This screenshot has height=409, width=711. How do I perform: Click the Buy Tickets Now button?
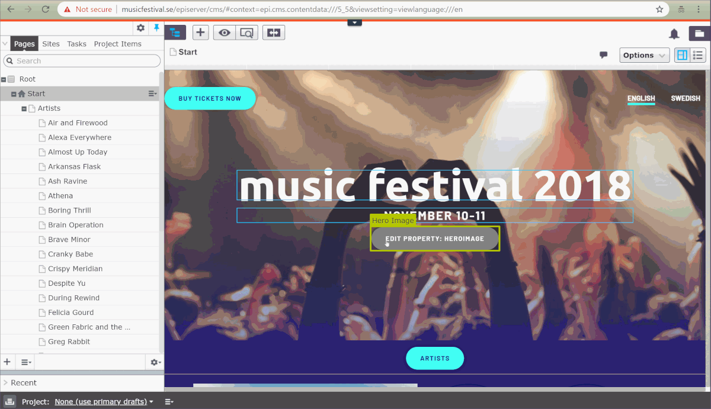click(210, 98)
